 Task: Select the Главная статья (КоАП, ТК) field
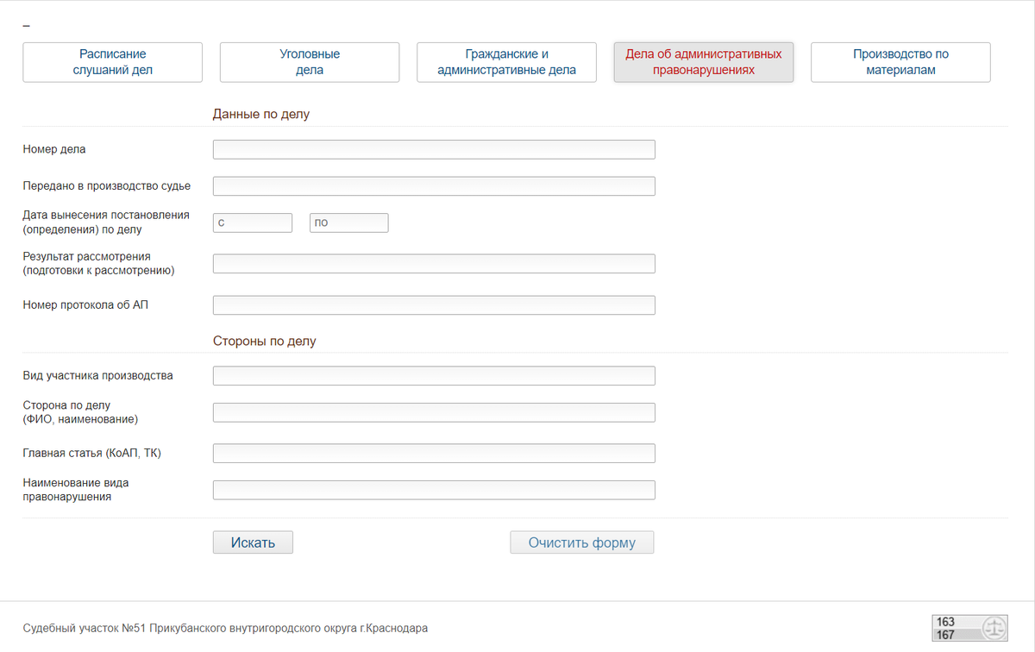click(434, 454)
